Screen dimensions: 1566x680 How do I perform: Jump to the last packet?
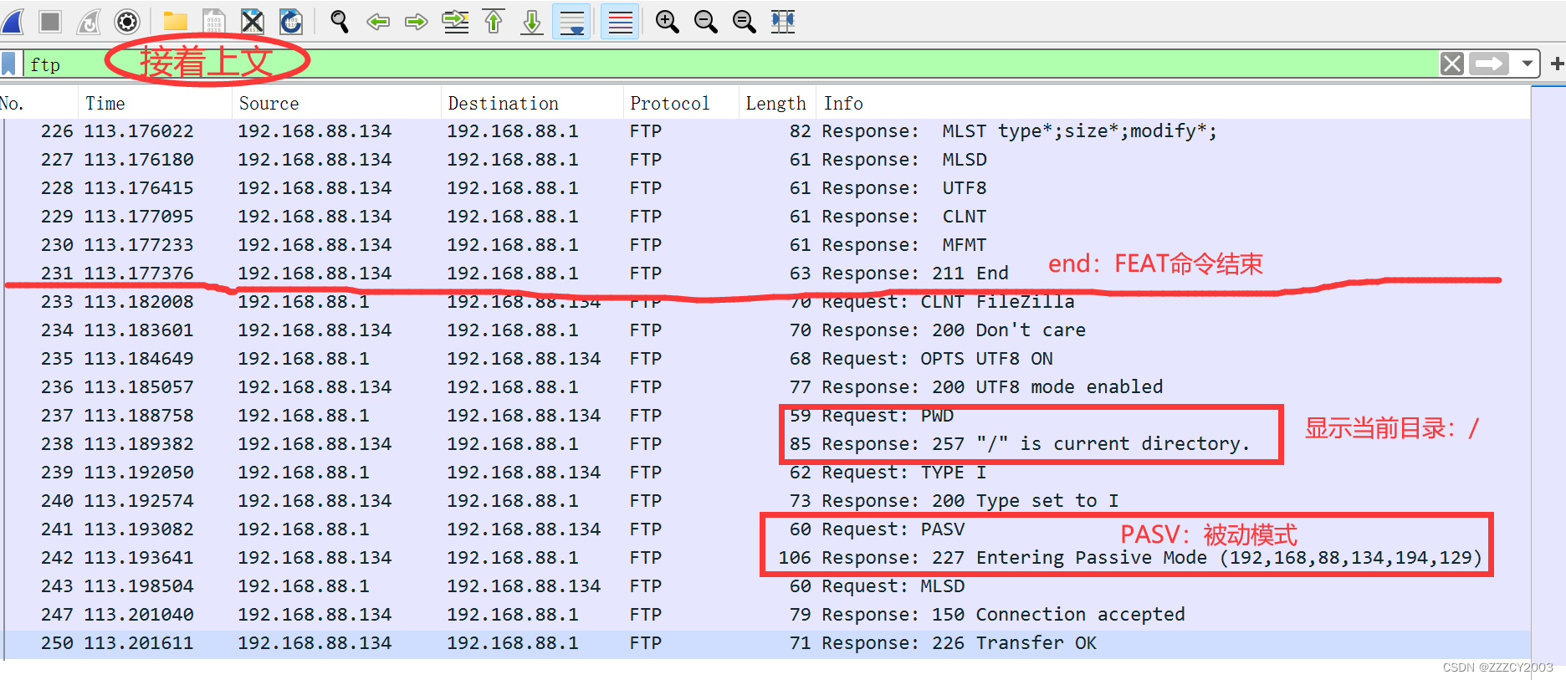[532, 21]
